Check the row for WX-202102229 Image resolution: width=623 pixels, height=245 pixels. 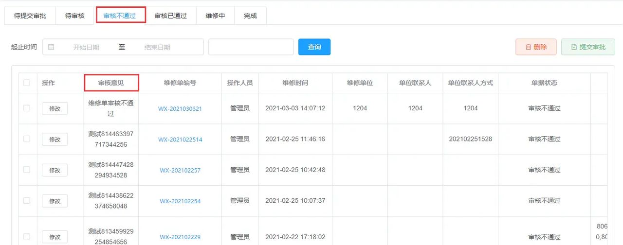tap(27, 237)
